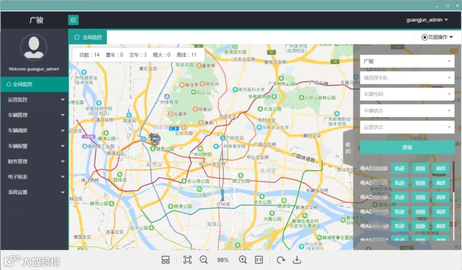Click 视频 for the first vehicle row

pyautogui.click(x=420, y=168)
